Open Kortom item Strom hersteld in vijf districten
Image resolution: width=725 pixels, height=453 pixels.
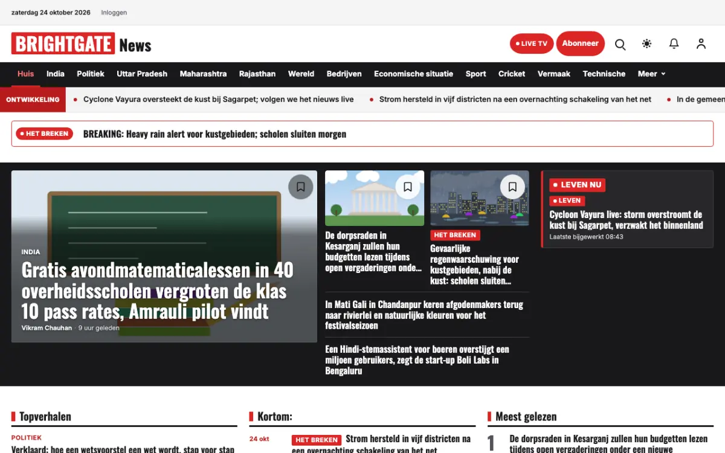coord(381,444)
